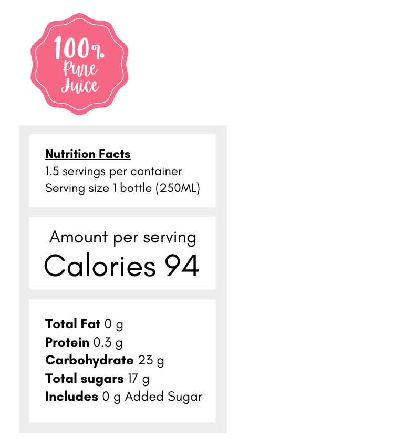Click the "1.5 servings per container" line

pos(113,171)
